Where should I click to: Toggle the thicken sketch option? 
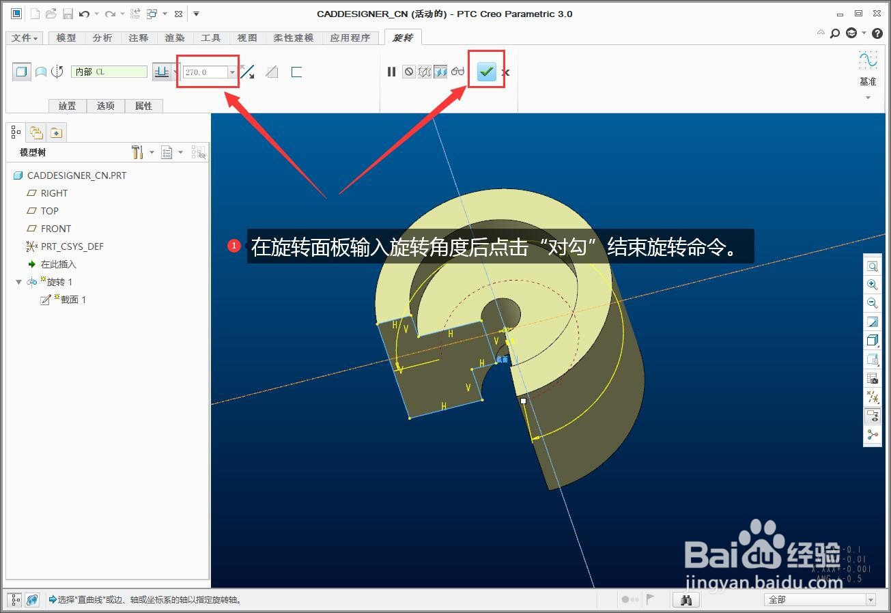coord(296,72)
